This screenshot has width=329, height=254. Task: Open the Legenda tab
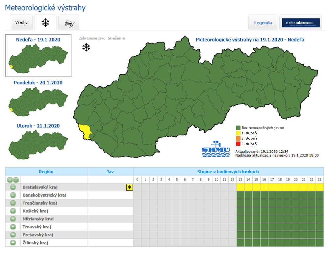click(x=263, y=23)
